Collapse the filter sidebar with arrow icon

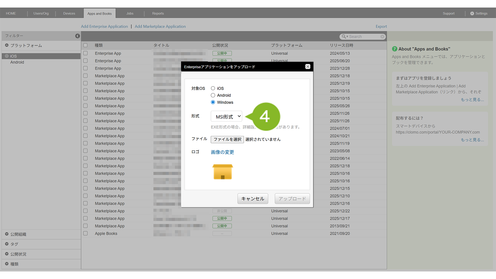coord(77,36)
